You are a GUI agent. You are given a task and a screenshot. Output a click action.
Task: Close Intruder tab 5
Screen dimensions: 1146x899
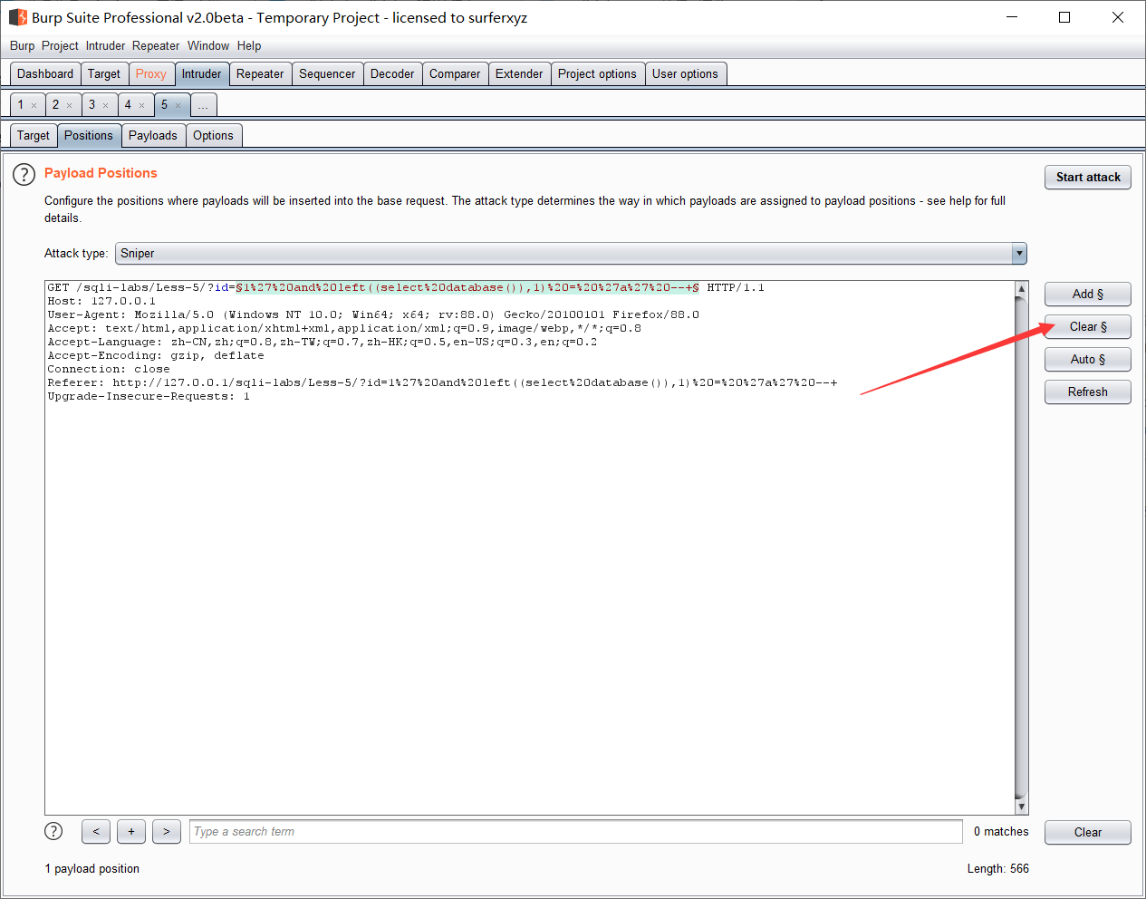(178, 105)
